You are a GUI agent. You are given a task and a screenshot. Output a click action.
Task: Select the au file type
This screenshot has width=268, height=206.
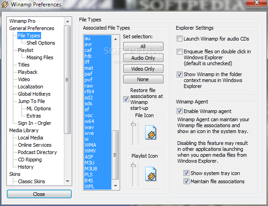(x=98, y=38)
